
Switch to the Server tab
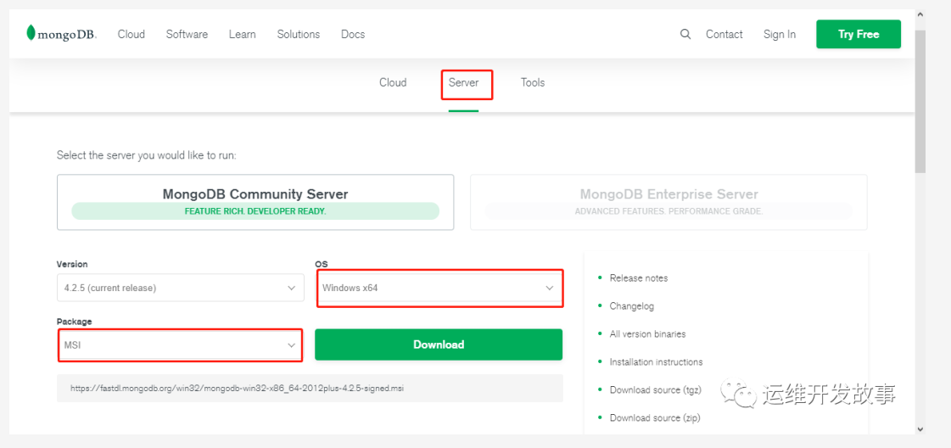(464, 82)
